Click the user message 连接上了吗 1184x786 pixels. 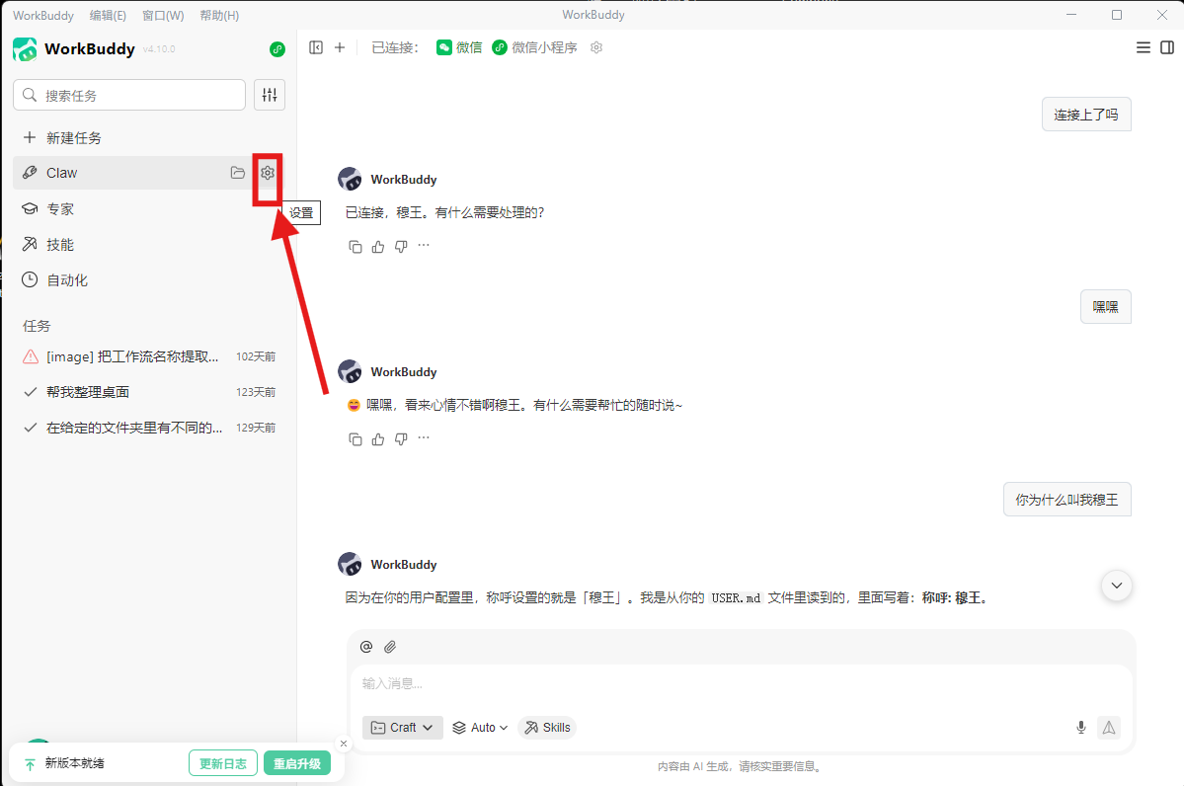[1086, 115]
